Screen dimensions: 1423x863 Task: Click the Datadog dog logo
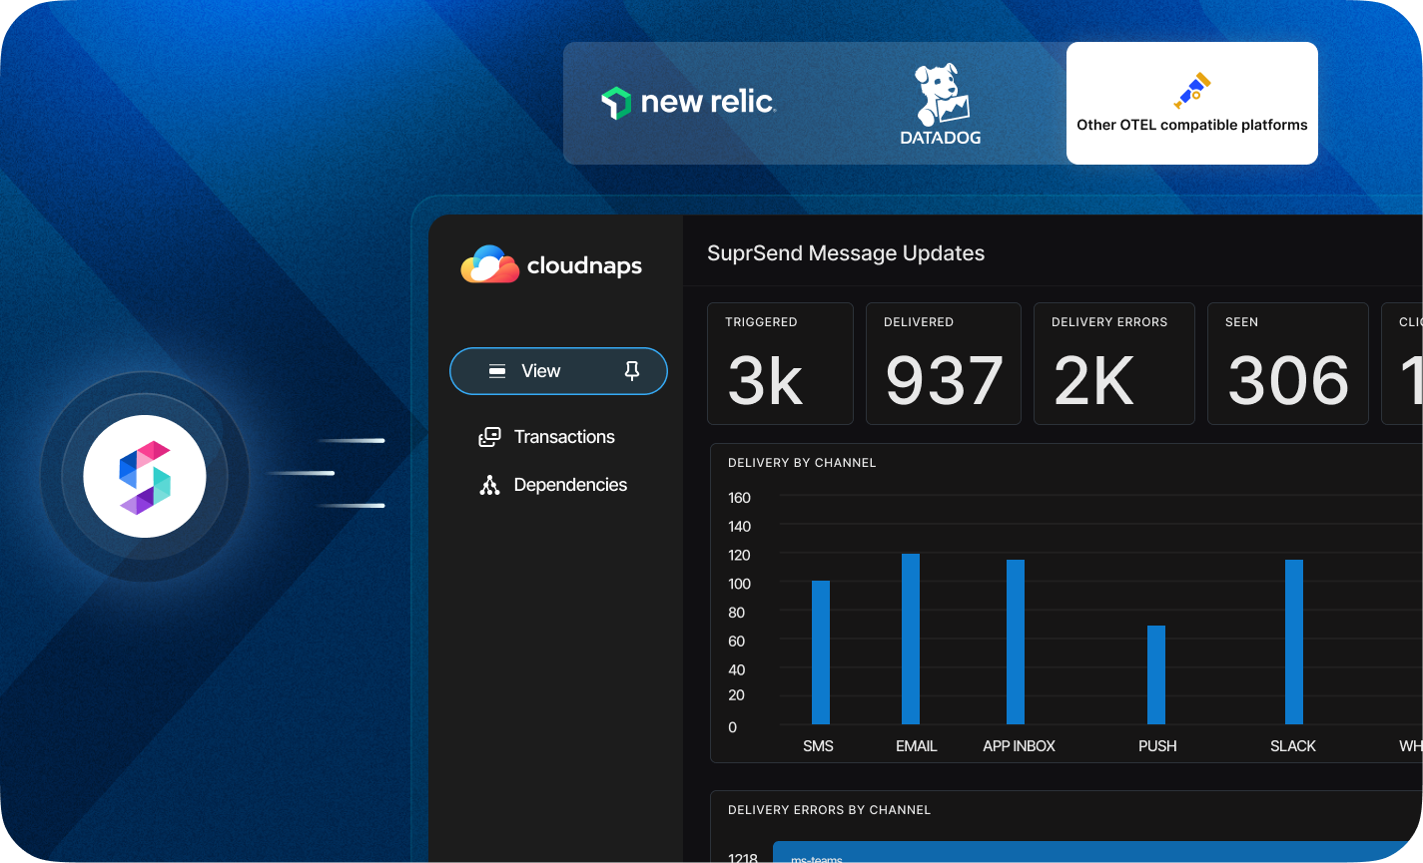[x=942, y=94]
